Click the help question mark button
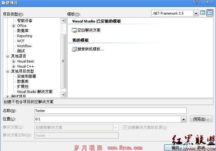 coord(197,2)
